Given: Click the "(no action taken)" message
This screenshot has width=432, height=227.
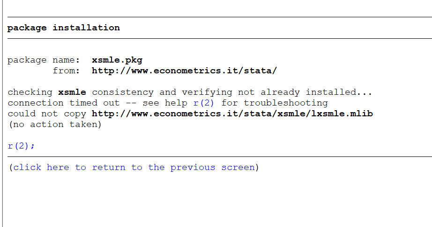Looking at the screenshot, I should click(x=54, y=124).
